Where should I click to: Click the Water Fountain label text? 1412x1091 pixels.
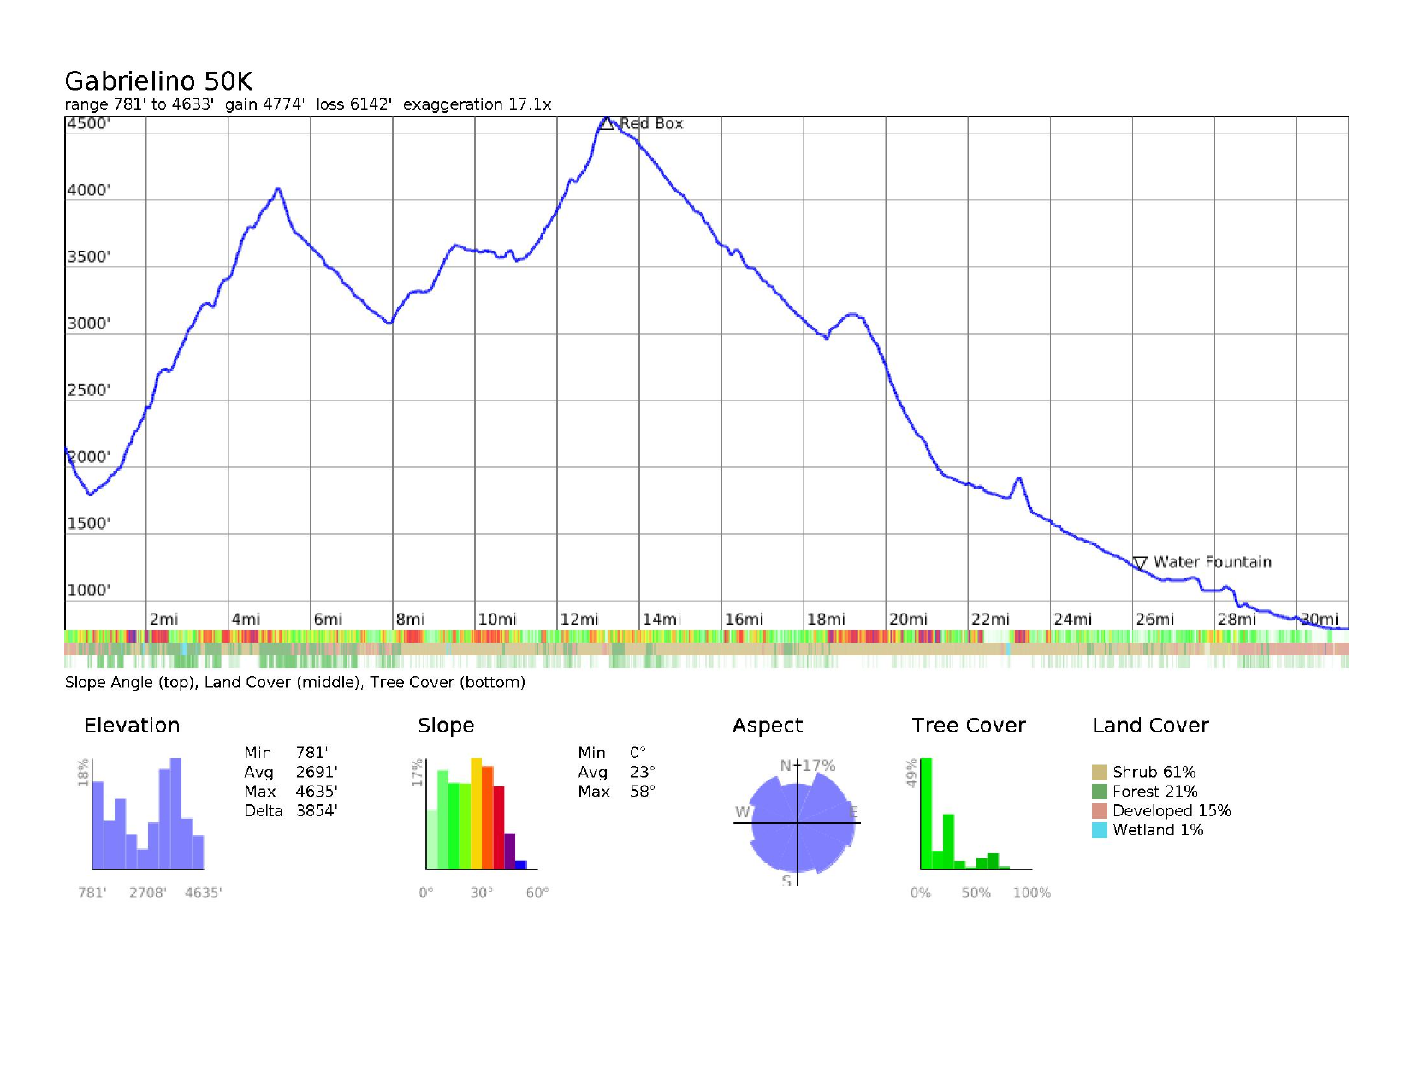point(1212,562)
